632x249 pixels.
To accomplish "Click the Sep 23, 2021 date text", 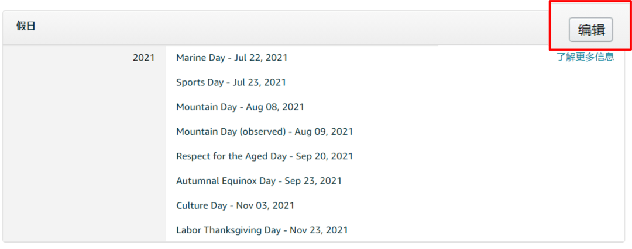I will (313, 181).
